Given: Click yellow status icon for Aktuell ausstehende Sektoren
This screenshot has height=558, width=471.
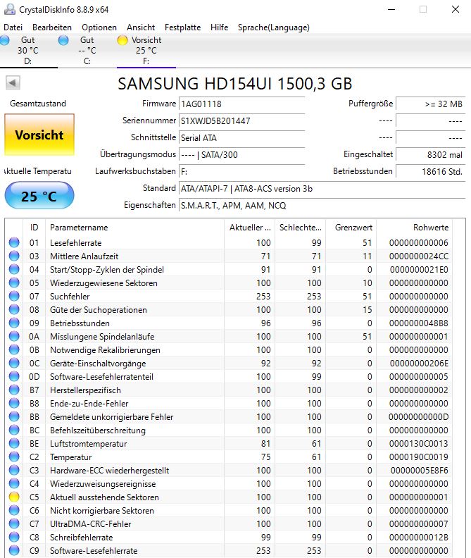Looking at the screenshot, I should tap(14, 497).
